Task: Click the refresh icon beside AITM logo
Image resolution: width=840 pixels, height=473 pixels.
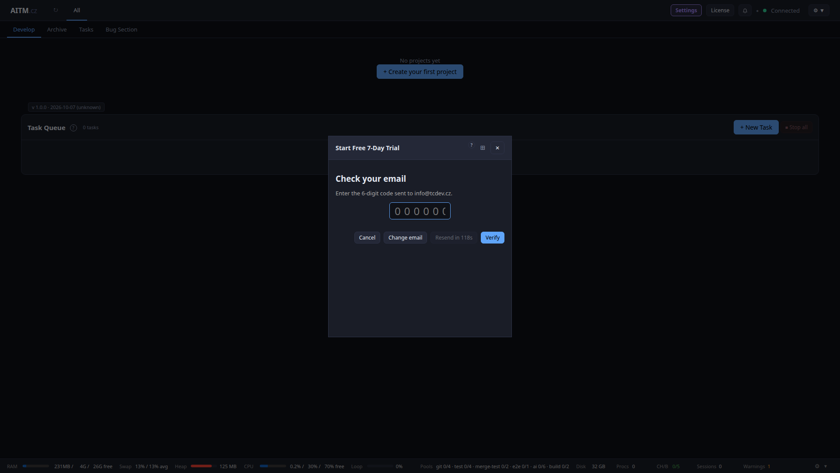Action: point(56,10)
